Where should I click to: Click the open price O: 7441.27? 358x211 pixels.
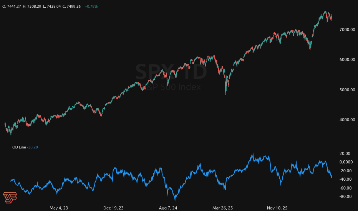click(x=12, y=7)
